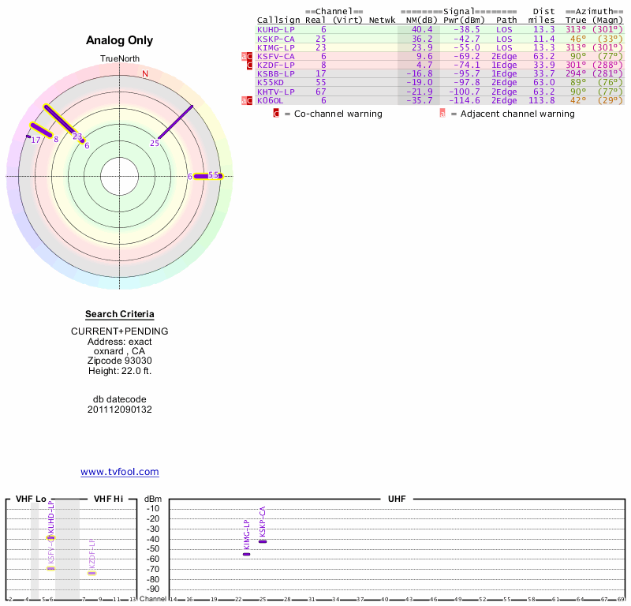Click the co-channel warning icon beside KZDF-LP
631x606 pixels.
point(250,65)
